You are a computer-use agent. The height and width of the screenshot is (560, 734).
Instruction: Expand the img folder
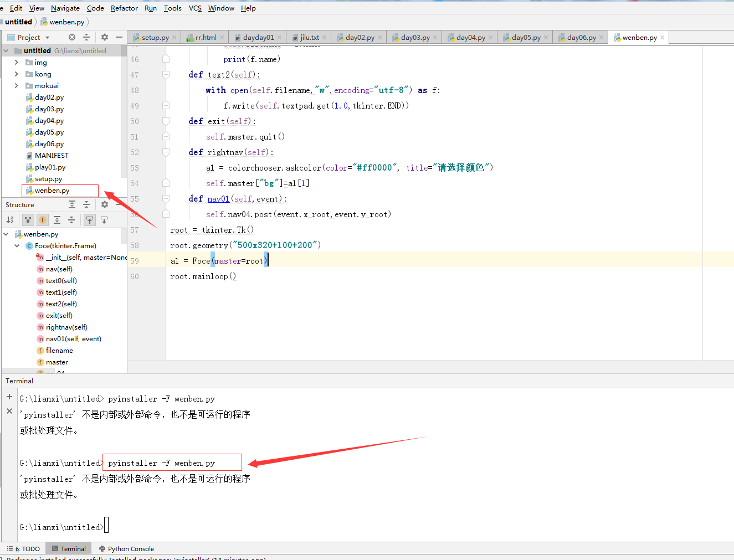coord(17,63)
